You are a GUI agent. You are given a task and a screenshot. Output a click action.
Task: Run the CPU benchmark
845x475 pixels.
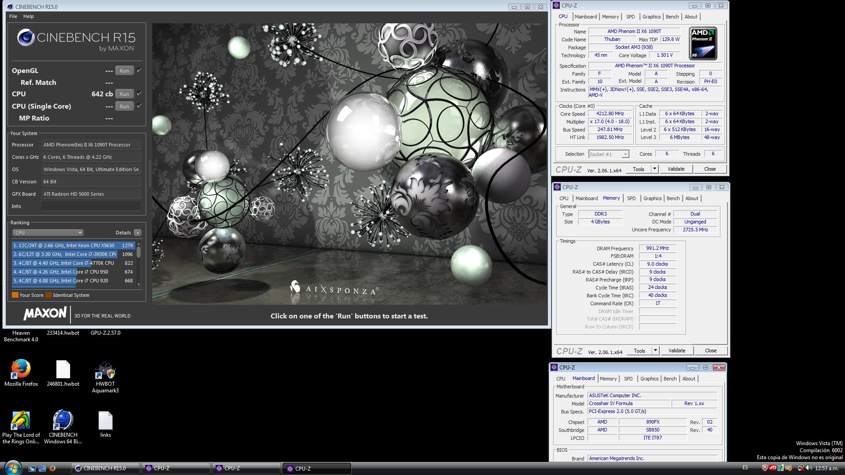[x=124, y=94]
